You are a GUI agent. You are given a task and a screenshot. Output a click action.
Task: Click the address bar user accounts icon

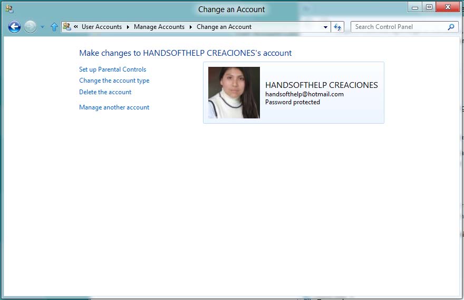pyautogui.click(x=67, y=27)
